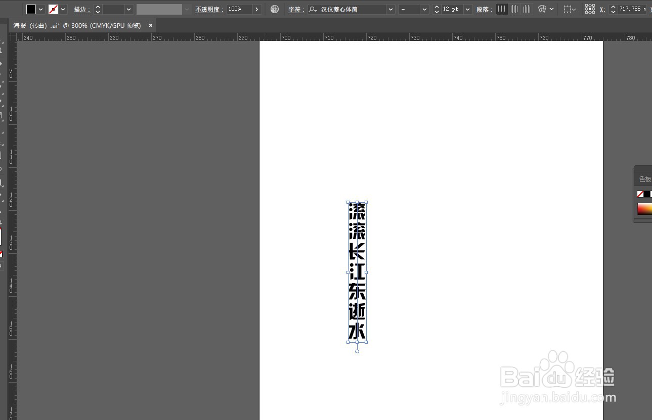Select the align-top paragraph alignment icon

pyautogui.click(x=501, y=9)
